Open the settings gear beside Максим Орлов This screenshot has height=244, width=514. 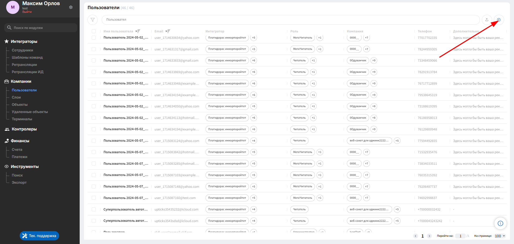[71, 7]
